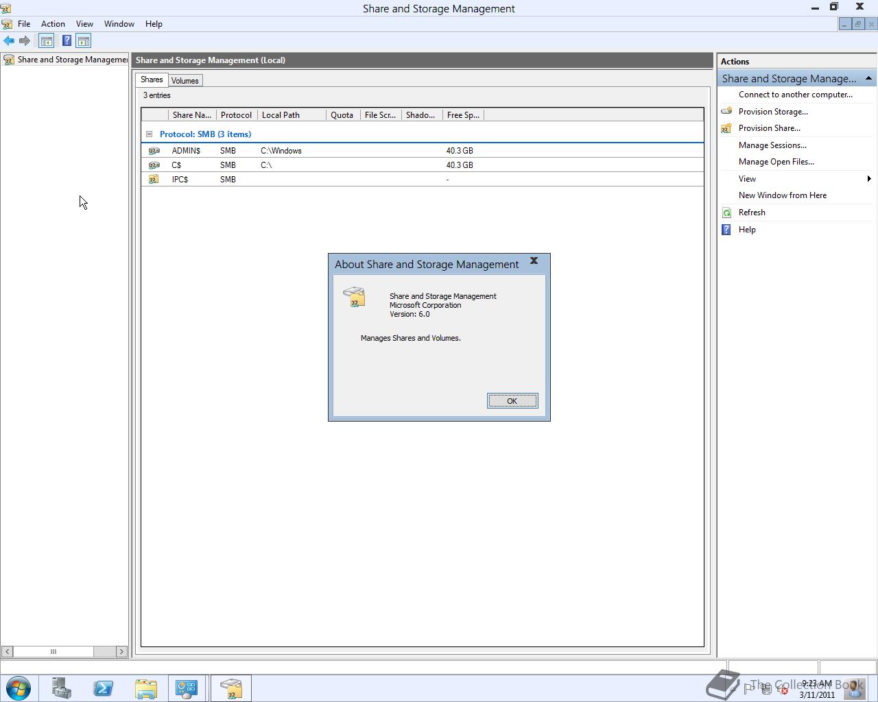Click the Action Center flag tray icon
The image size is (878, 702).
pyautogui.click(x=749, y=688)
